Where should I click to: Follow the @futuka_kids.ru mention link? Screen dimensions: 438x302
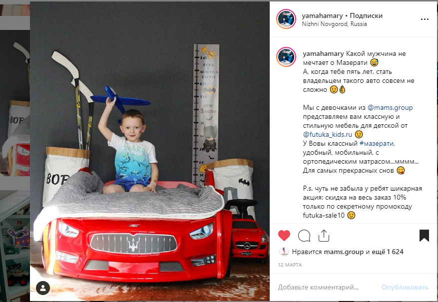[328, 135]
